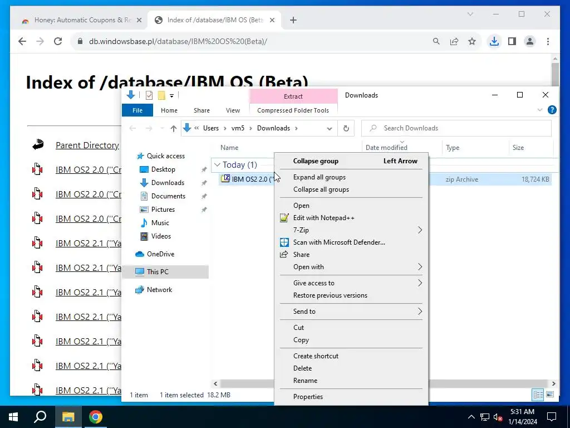This screenshot has width=570, height=428.
Task: Switch to the View ribbon tab
Action: click(233, 110)
